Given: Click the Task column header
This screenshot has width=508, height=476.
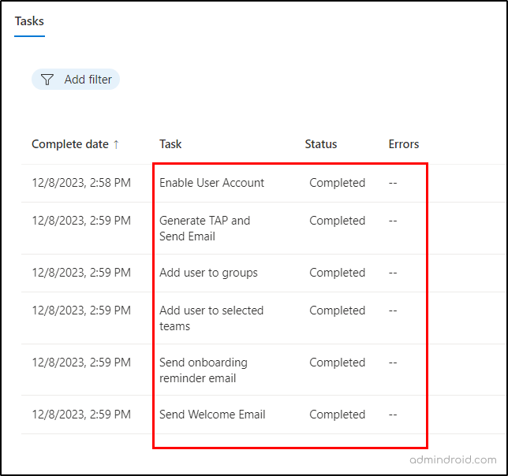Looking at the screenshot, I should point(170,144).
